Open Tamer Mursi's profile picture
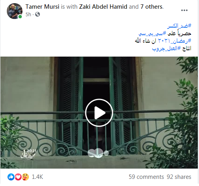 [x=15, y=11]
